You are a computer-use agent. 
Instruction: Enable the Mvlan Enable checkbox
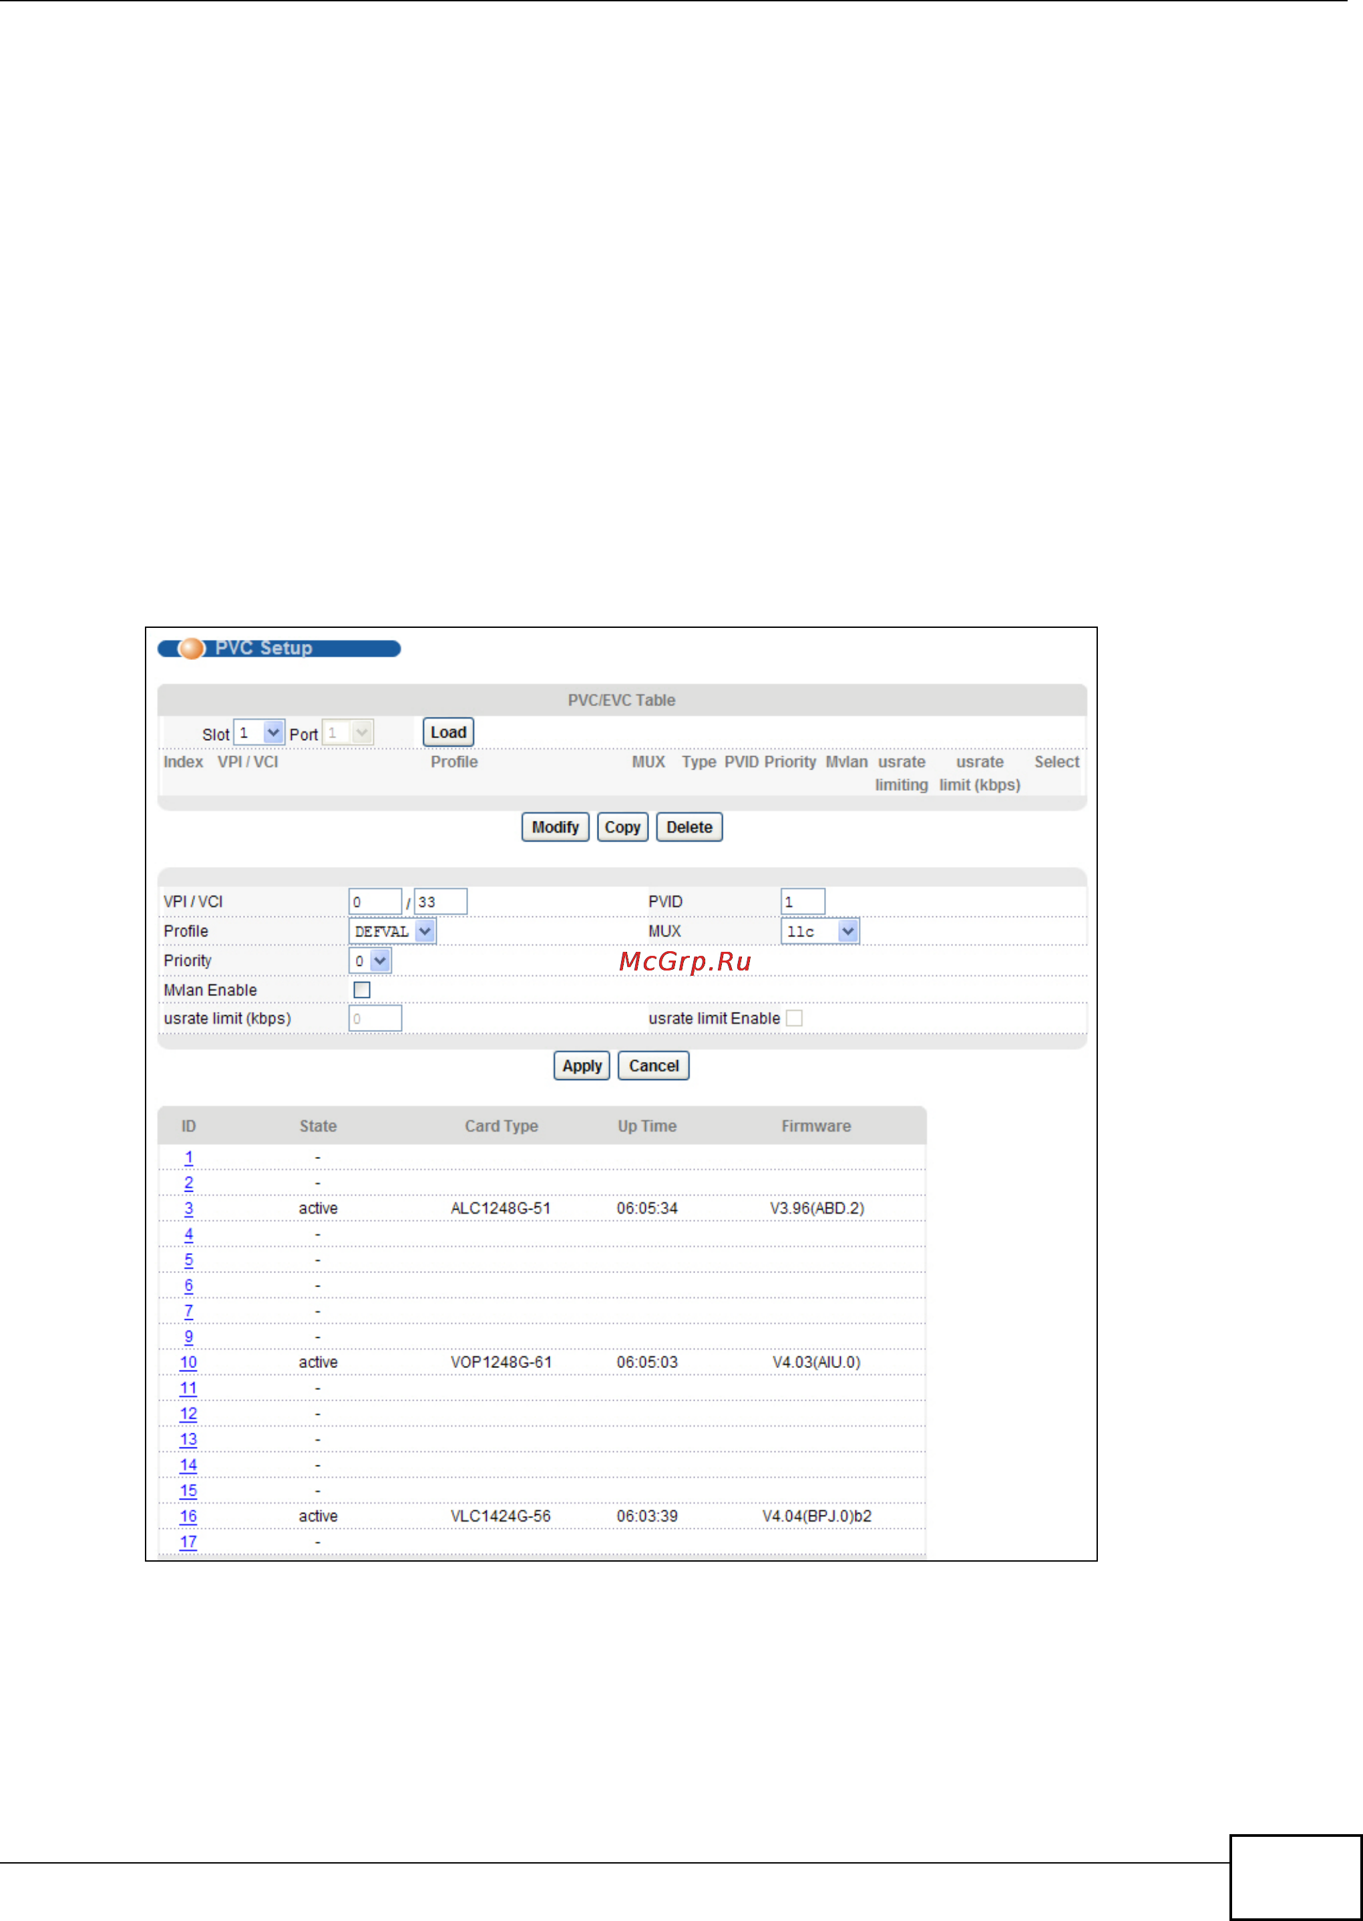coord(362,989)
